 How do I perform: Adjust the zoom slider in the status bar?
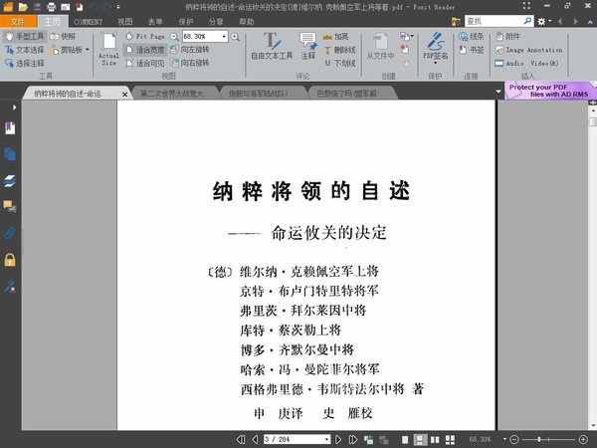[539, 440]
